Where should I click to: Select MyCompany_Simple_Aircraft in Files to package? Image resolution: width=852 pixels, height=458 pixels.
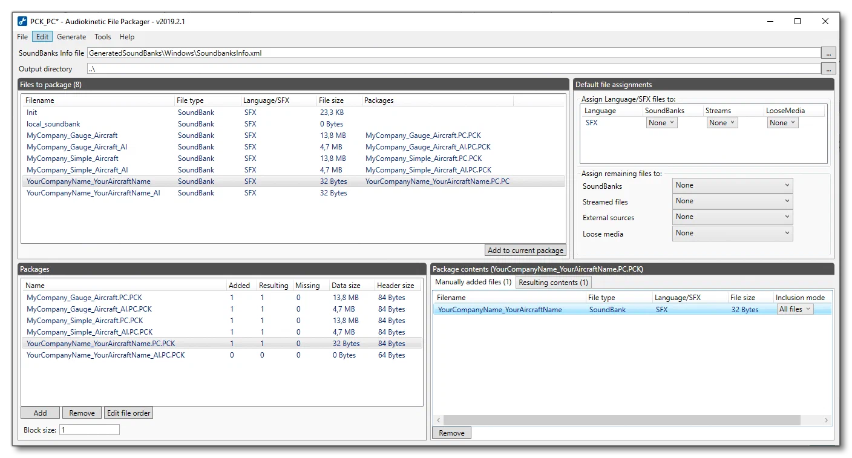click(x=293, y=159)
